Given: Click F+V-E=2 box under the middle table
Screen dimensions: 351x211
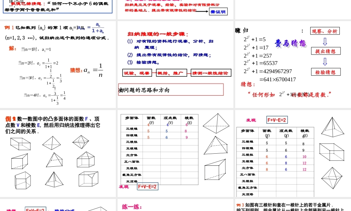Looking at the screenshot, I should tap(147, 186).
